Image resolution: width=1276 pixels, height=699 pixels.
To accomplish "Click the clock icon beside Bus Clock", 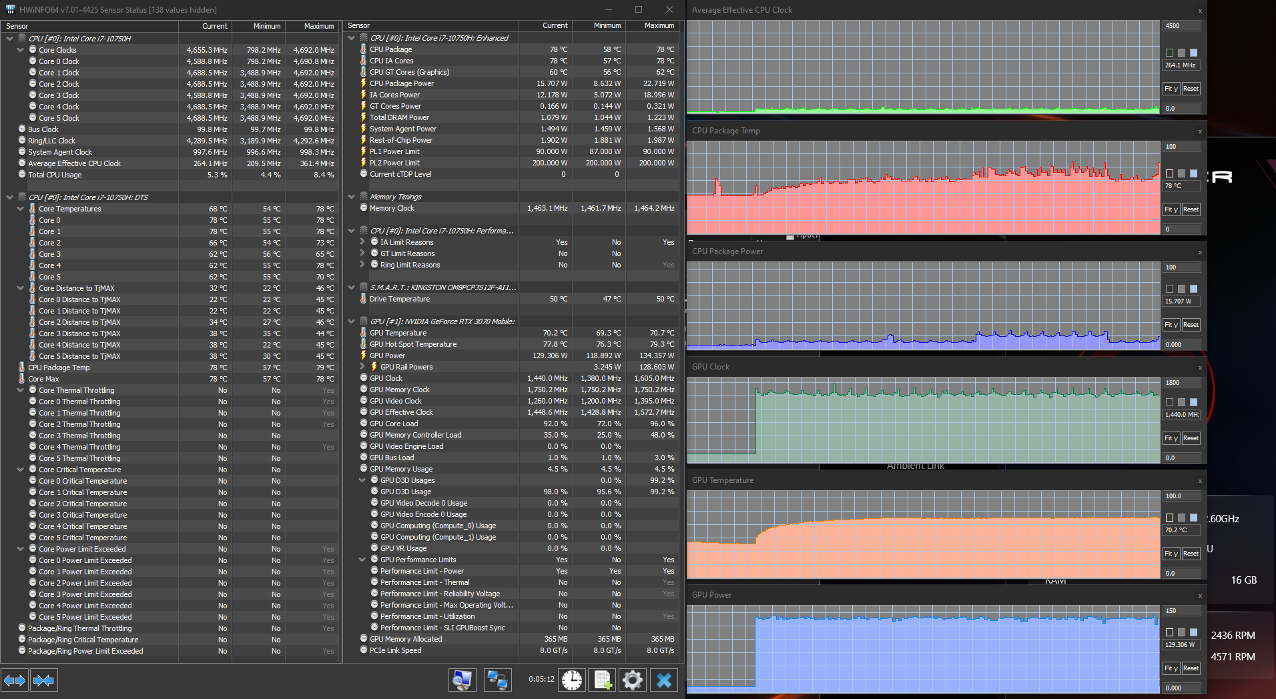I will pyautogui.click(x=22, y=129).
